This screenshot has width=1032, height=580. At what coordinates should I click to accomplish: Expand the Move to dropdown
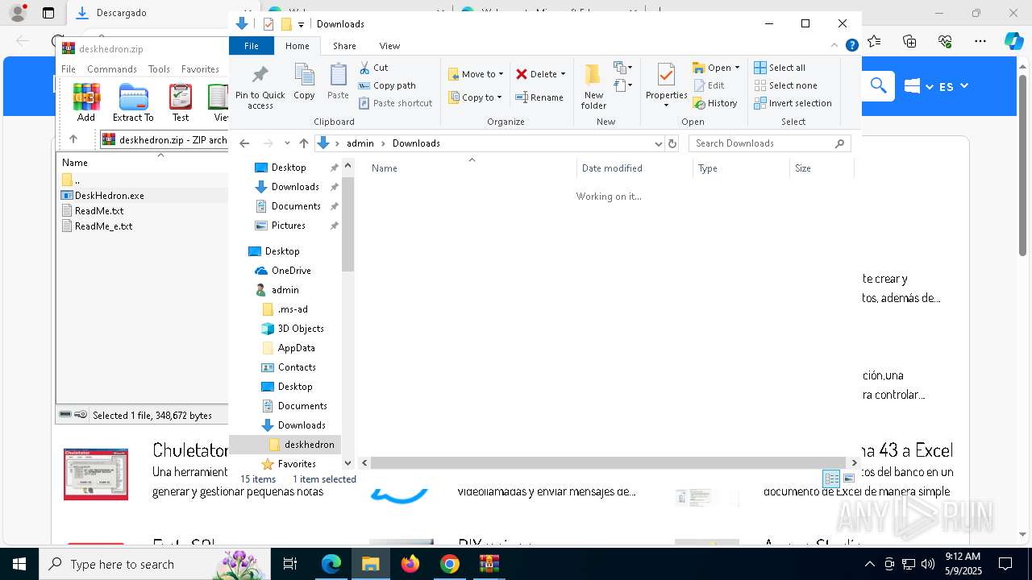501,74
